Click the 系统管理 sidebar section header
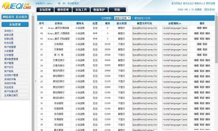 point(15,24)
